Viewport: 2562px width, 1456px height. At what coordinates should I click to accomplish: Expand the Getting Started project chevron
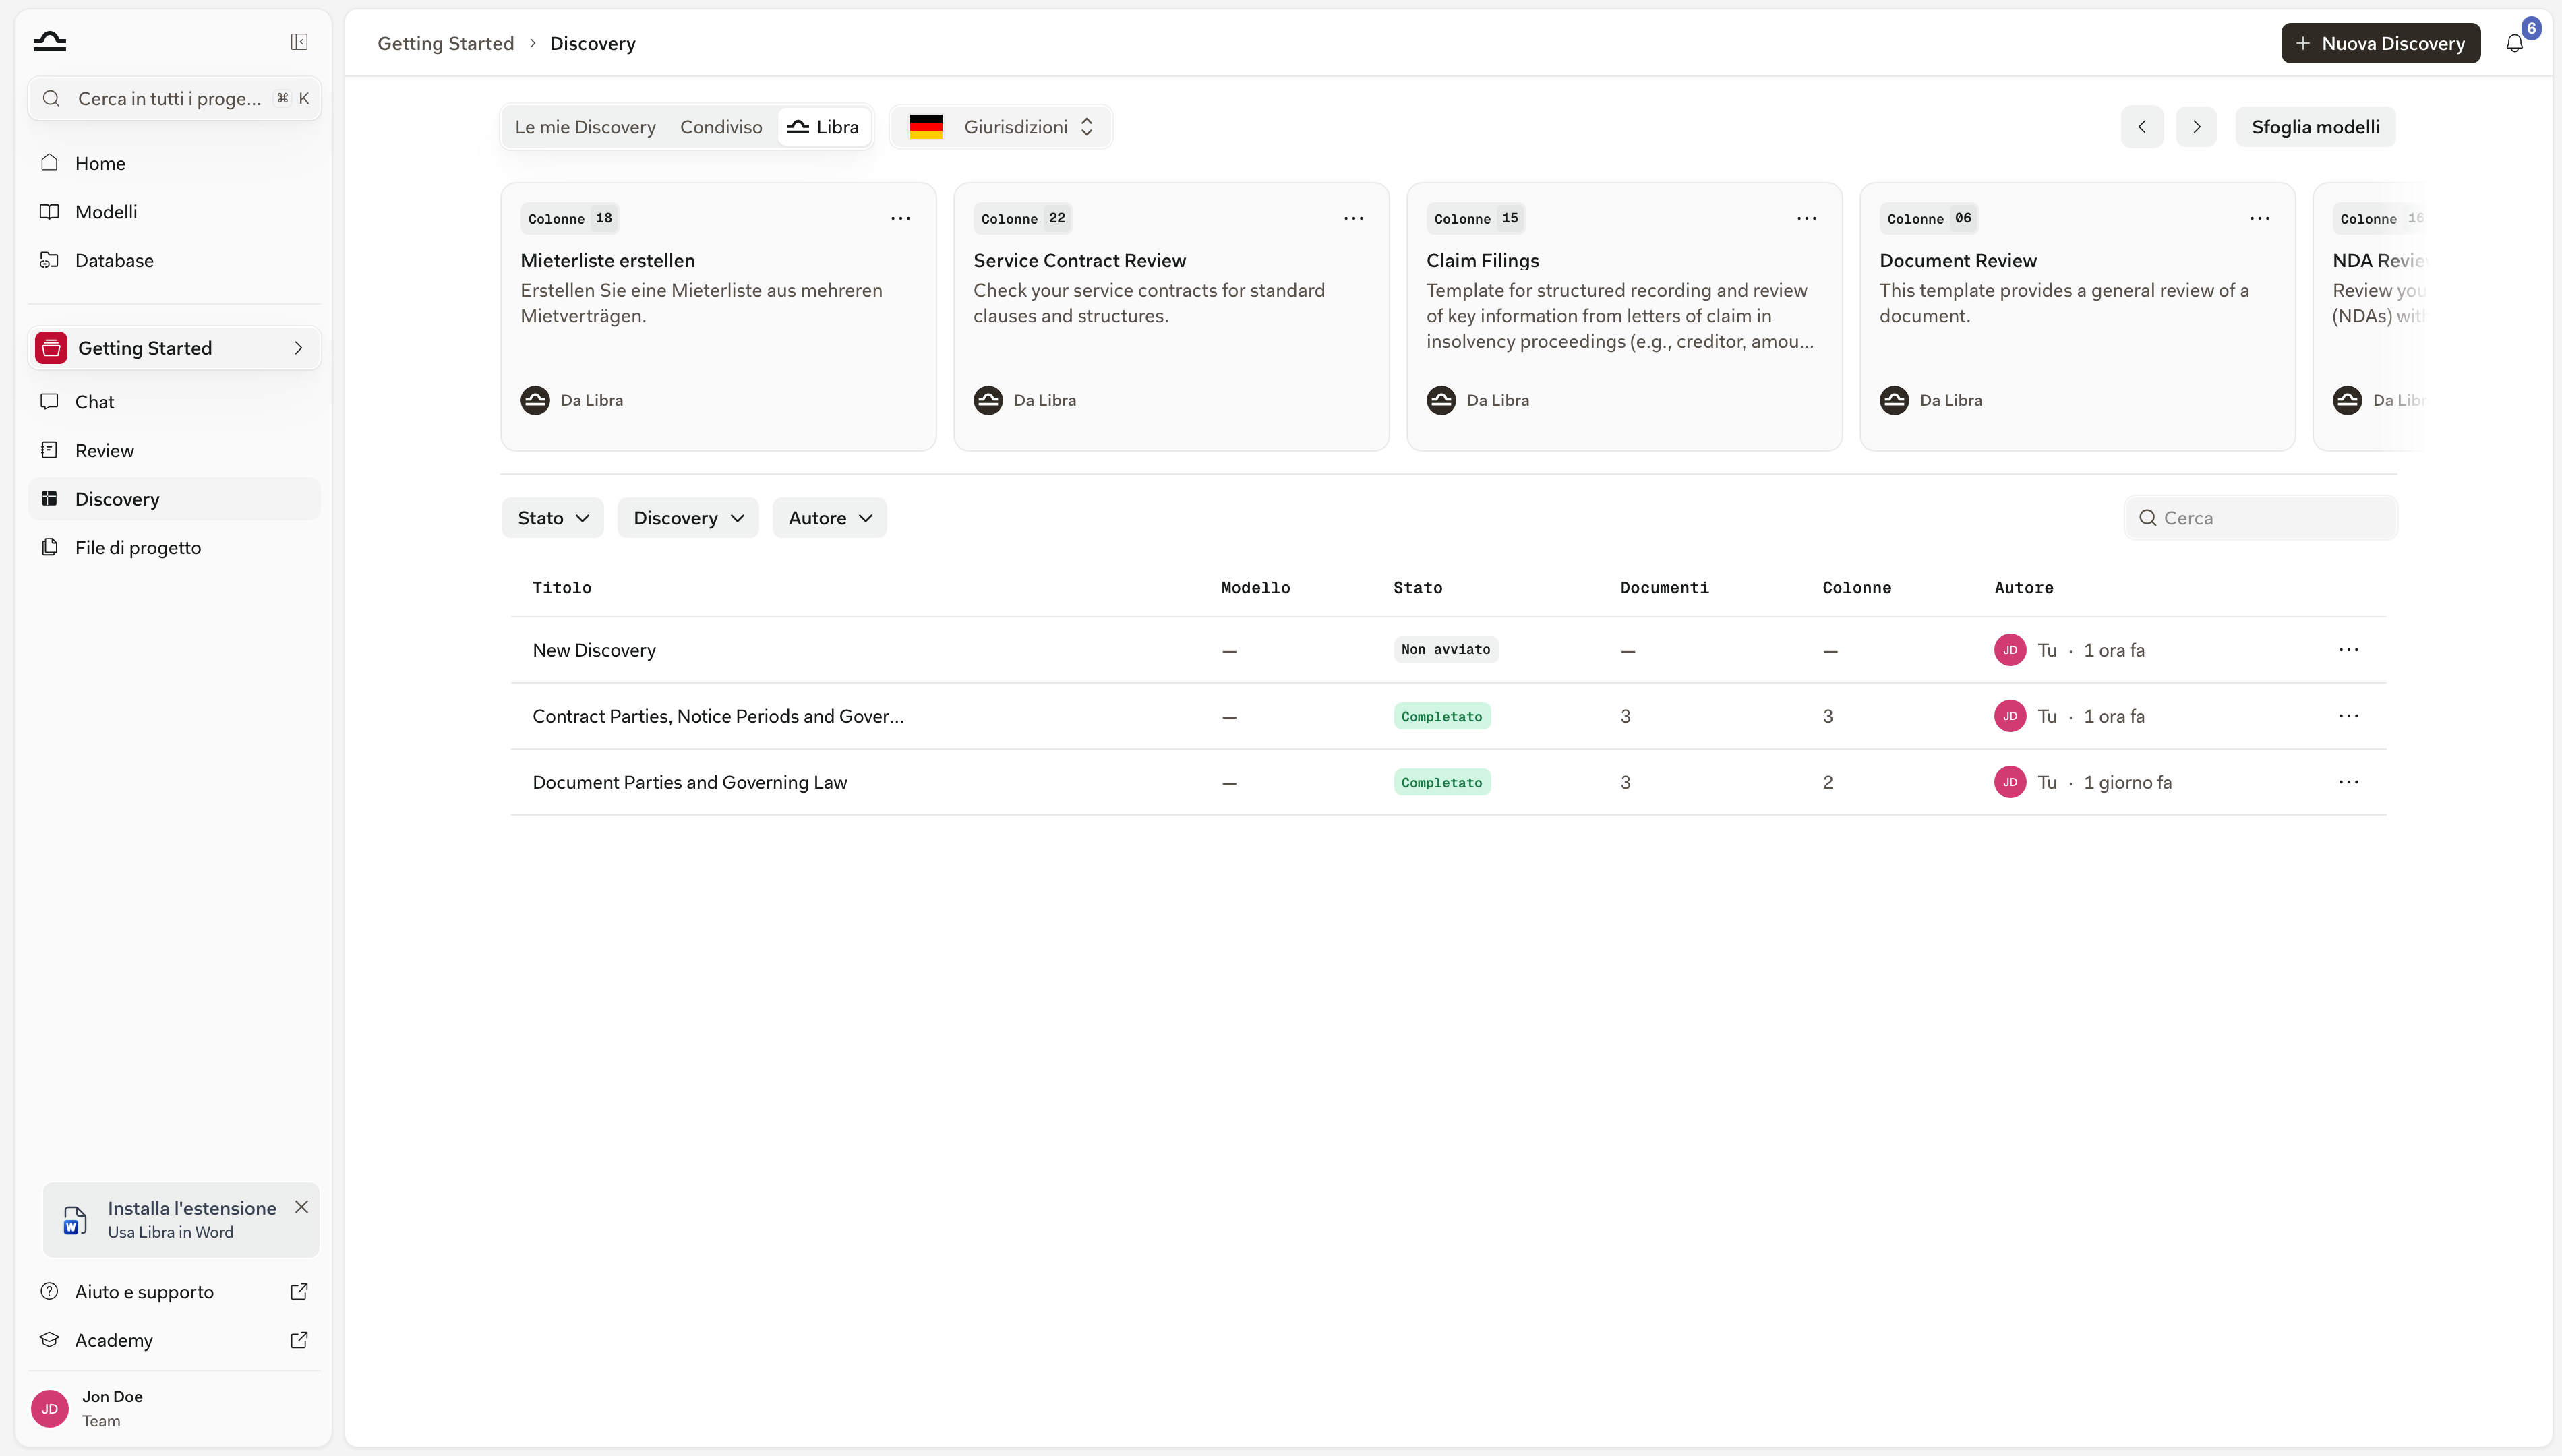pos(298,348)
